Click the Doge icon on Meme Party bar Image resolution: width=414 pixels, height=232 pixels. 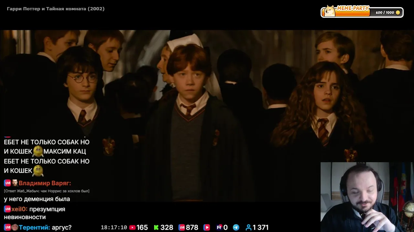330,11
